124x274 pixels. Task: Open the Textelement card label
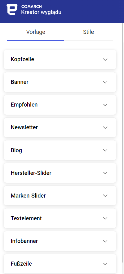[x=26, y=218]
